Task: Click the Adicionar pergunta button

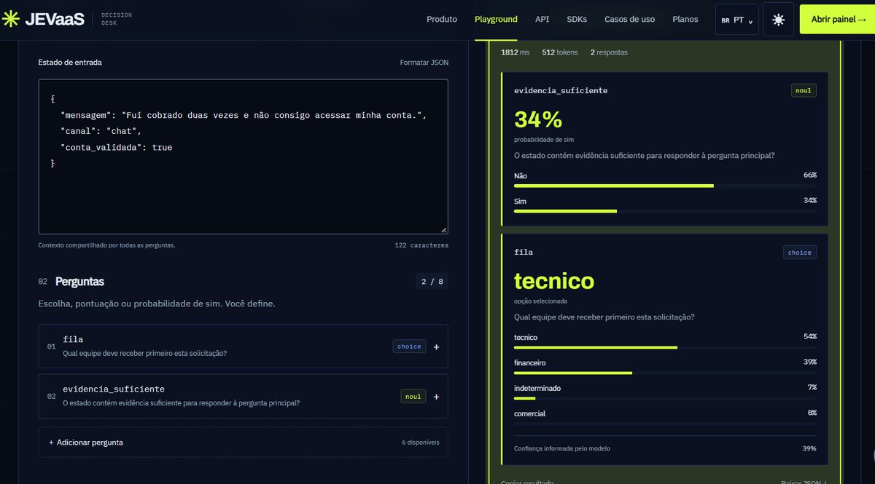Action: pyautogui.click(x=244, y=443)
